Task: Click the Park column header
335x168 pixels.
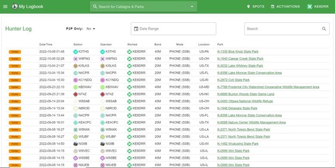Action: 220,44
